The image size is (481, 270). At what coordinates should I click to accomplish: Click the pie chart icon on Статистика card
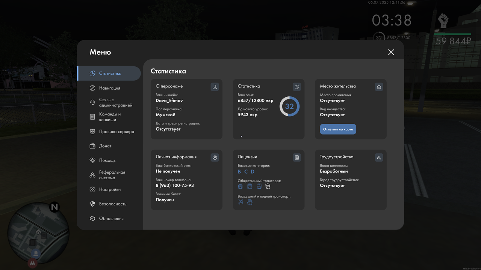tap(297, 87)
